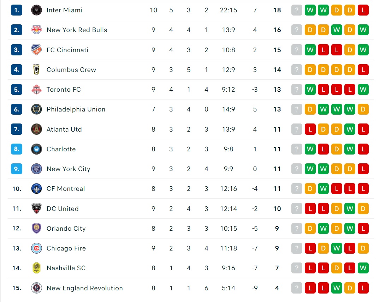Select Nashville SC's green W form badge
This screenshot has height=302, width=380.
(363, 268)
